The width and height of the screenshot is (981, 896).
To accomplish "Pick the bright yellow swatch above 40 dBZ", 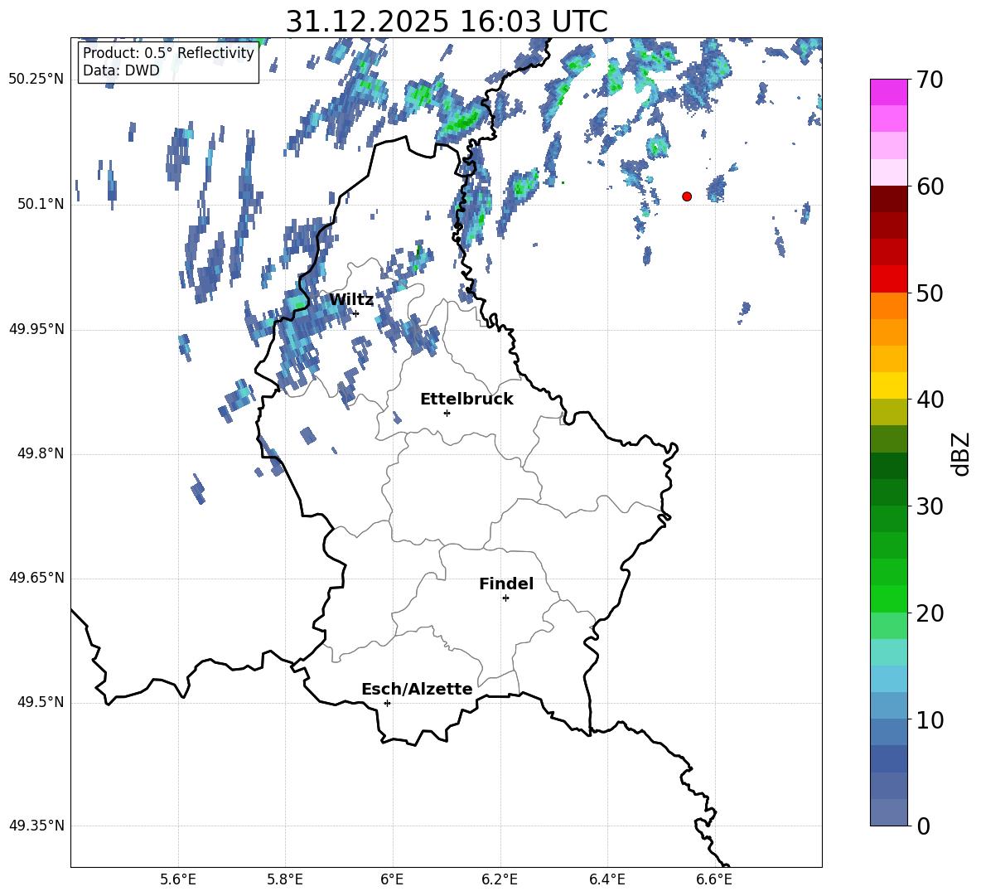I will (889, 385).
